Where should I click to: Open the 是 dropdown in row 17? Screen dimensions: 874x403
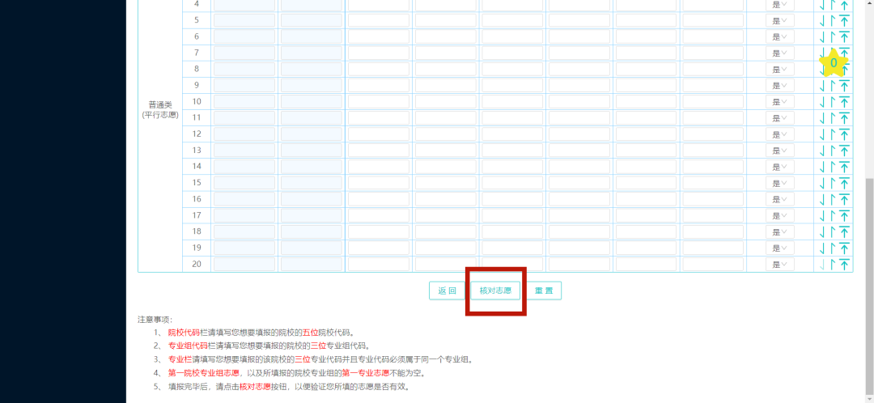point(780,216)
